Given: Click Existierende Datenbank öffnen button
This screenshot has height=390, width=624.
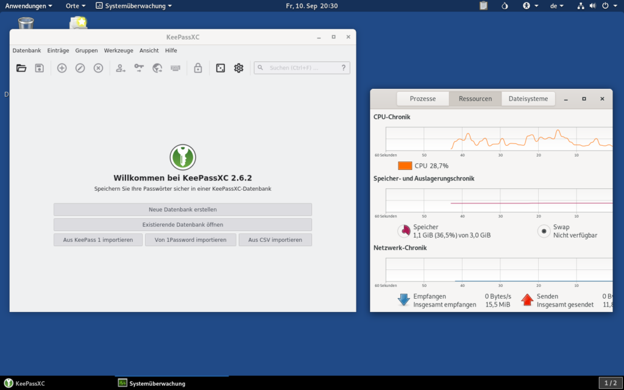Looking at the screenshot, I should [183, 224].
